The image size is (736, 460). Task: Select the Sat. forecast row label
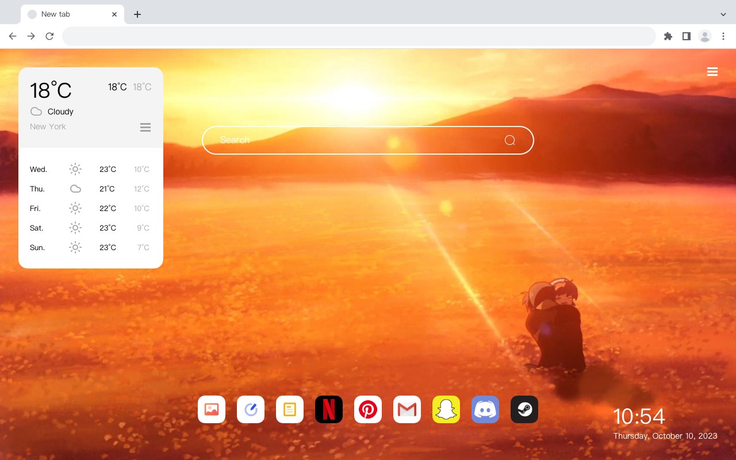(37, 228)
